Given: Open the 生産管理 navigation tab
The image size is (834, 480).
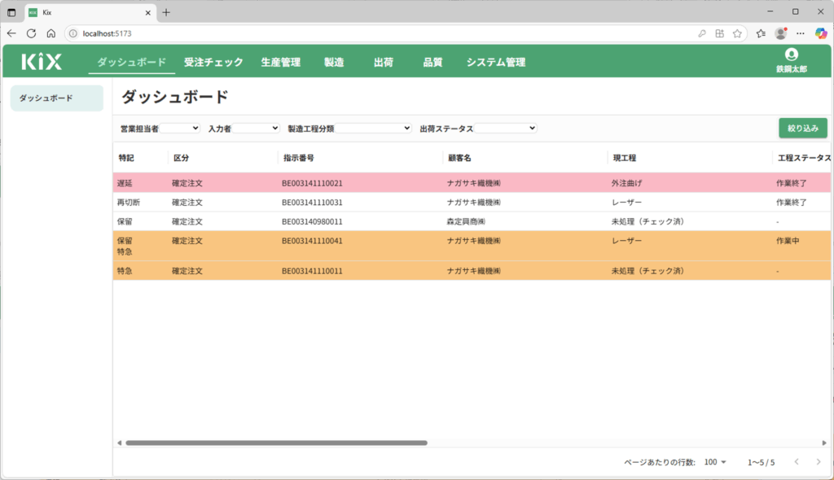Looking at the screenshot, I should pyautogui.click(x=281, y=62).
